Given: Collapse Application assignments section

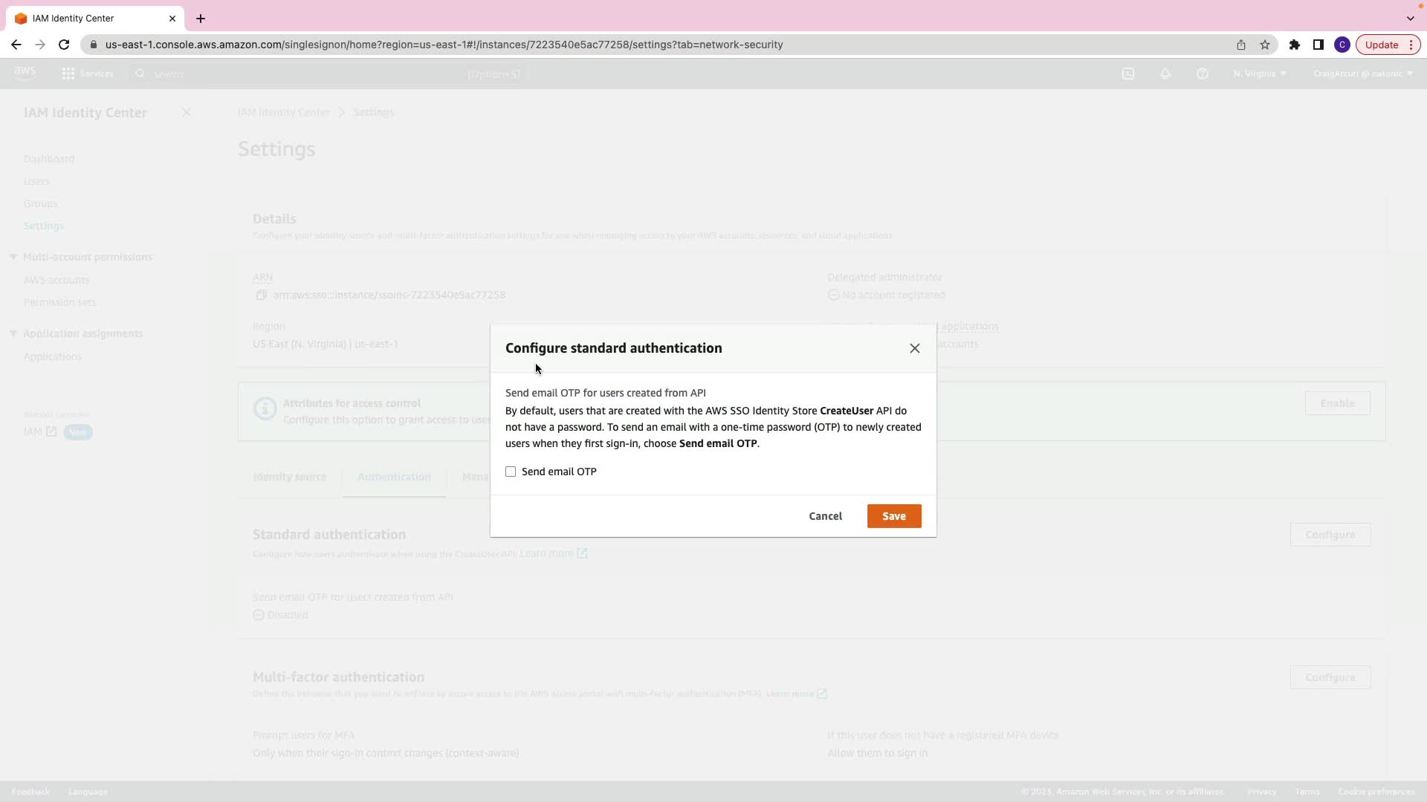Looking at the screenshot, I should (x=13, y=333).
